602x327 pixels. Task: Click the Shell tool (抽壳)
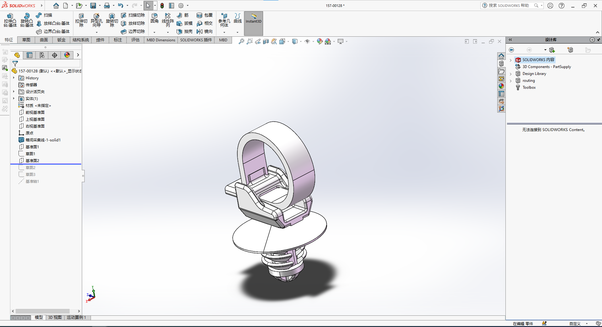pyautogui.click(x=185, y=31)
